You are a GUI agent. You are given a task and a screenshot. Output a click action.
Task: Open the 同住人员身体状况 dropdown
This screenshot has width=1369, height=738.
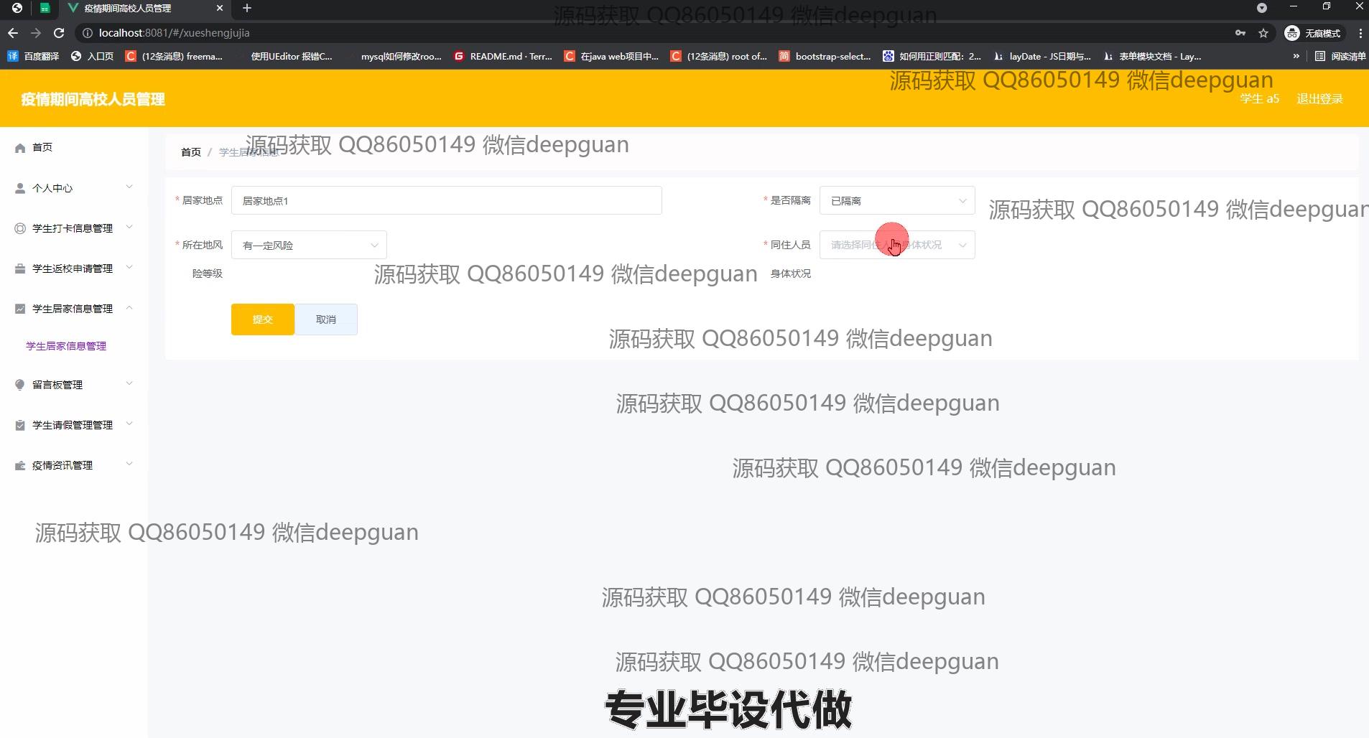(x=897, y=246)
